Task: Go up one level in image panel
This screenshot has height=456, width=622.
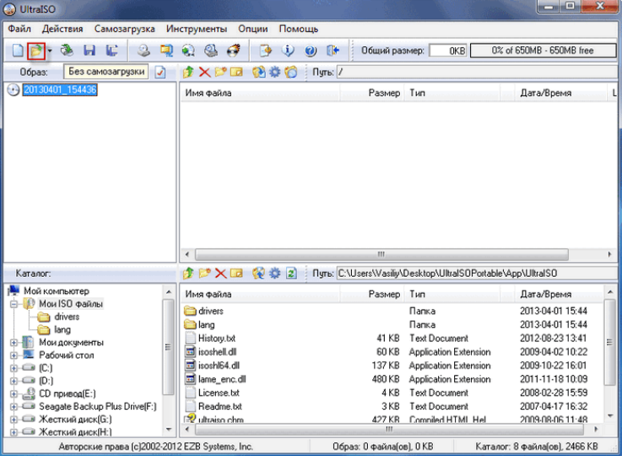Action: 188,72
